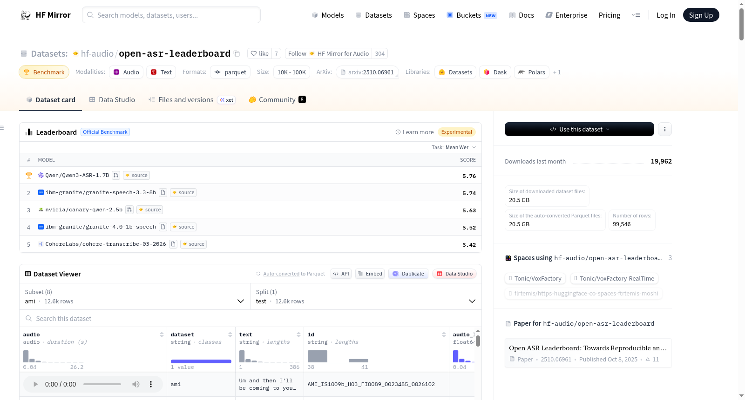
Task: Open the Pricing link
Action: [x=610, y=15]
